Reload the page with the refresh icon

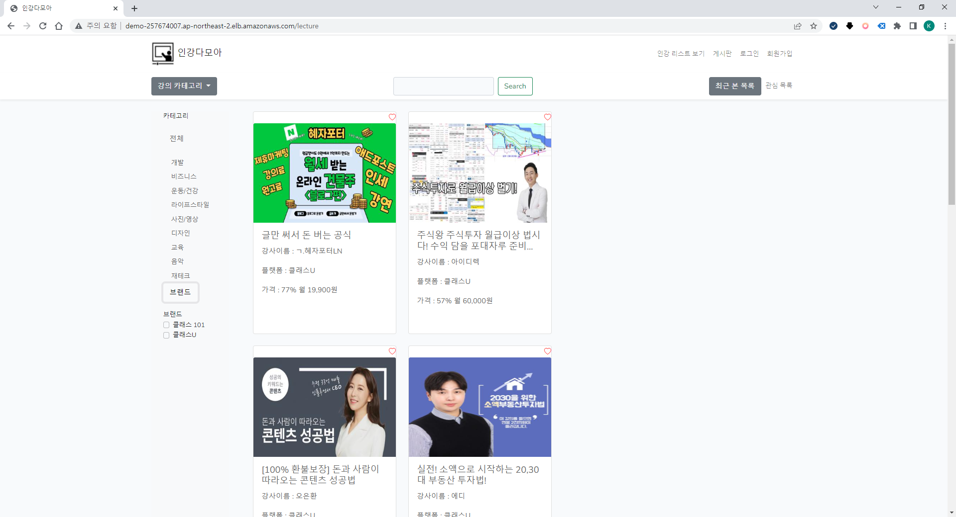pyautogui.click(x=43, y=26)
